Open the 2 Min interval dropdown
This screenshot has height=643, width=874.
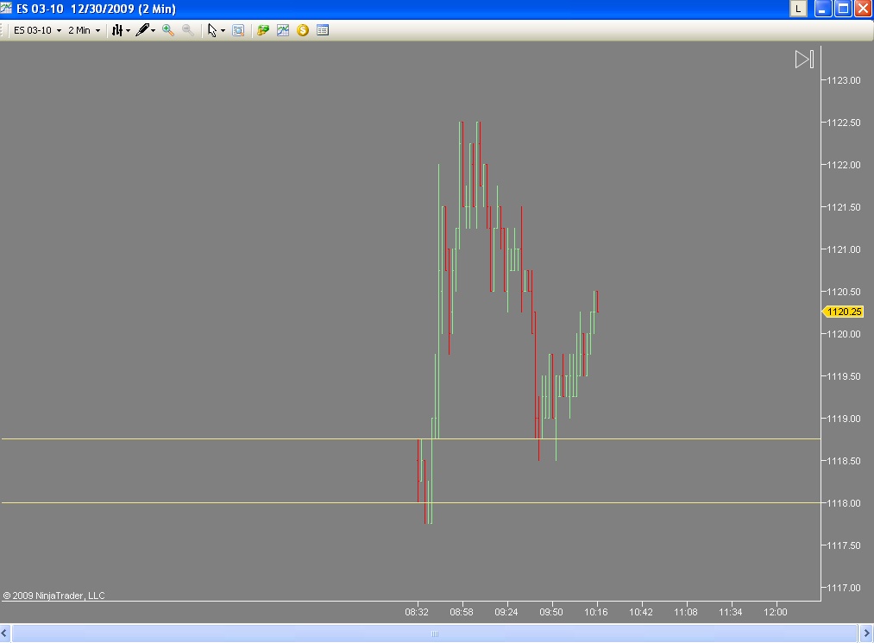pos(85,30)
